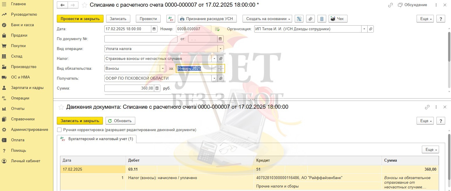Screen dimensions: 451x191
Task: Expand Вид обязательства dropdown
Action: point(163,69)
